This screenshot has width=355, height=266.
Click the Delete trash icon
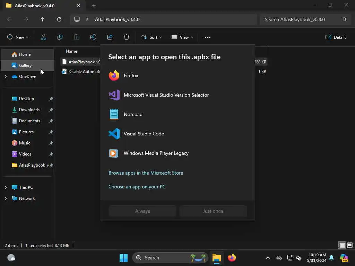(x=127, y=37)
